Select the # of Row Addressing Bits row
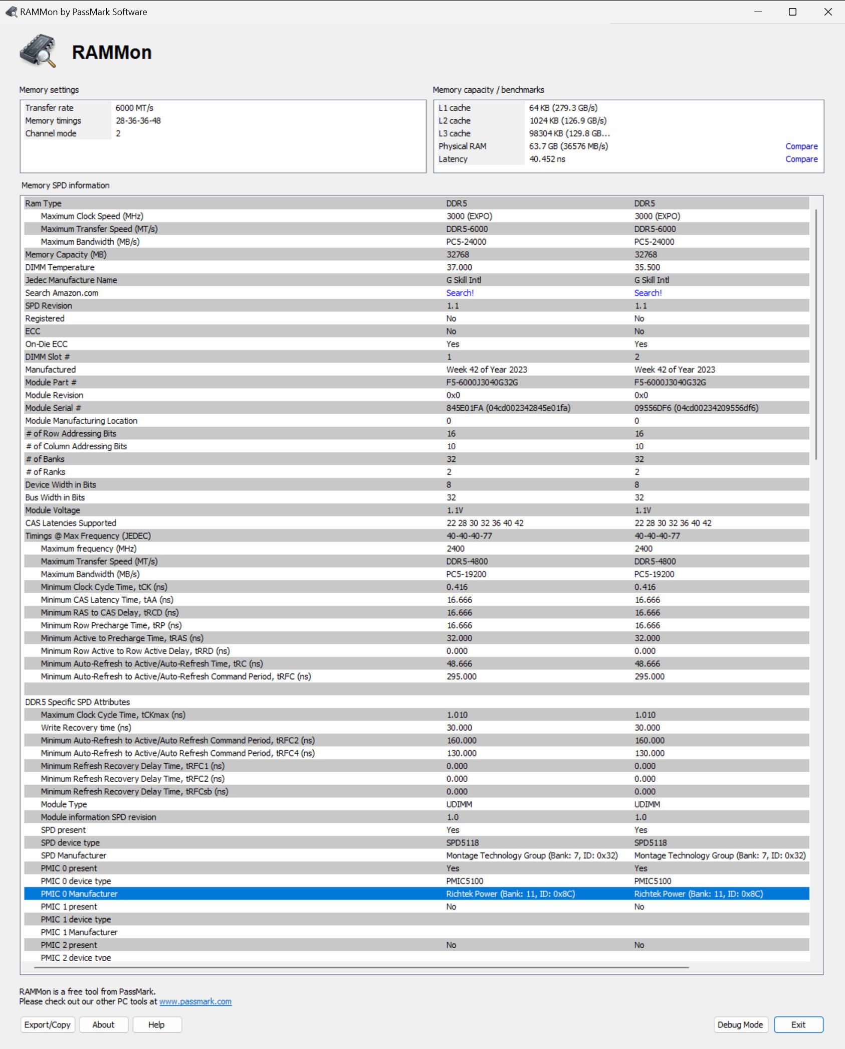Image resolution: width=845 pixels, height=1049 pixels. 416,433
